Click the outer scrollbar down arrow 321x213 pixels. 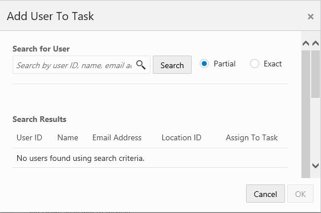pos(315,165)
